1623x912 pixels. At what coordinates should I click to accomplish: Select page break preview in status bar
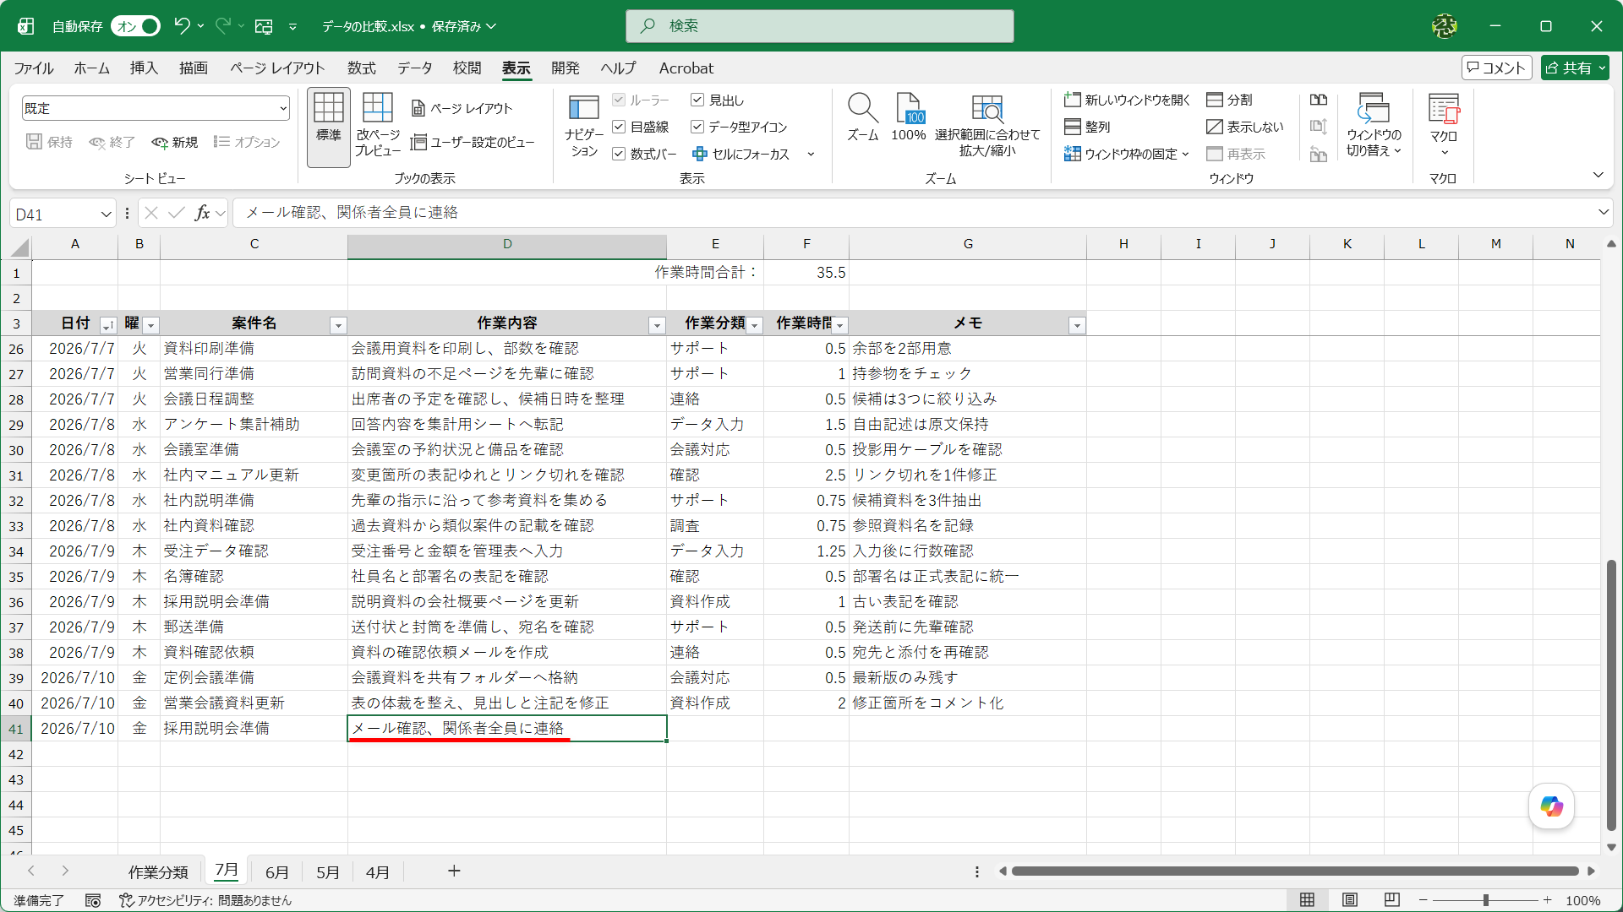[x=1392, y=900]
